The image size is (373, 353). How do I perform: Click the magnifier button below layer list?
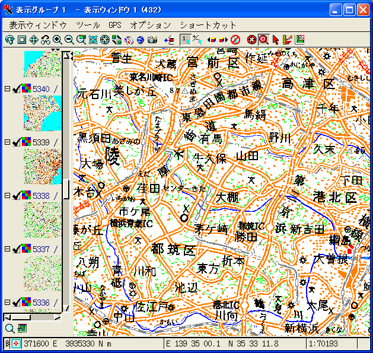9,329
